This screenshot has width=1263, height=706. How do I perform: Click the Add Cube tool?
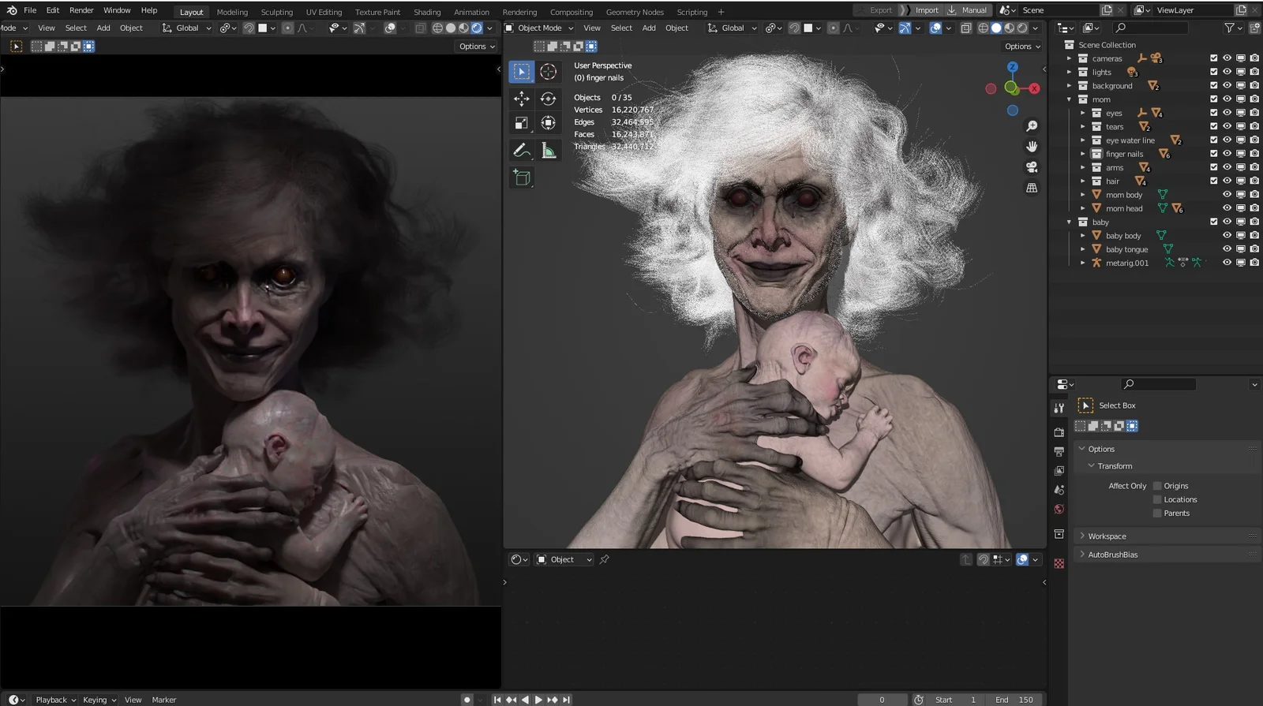[521, 177]
